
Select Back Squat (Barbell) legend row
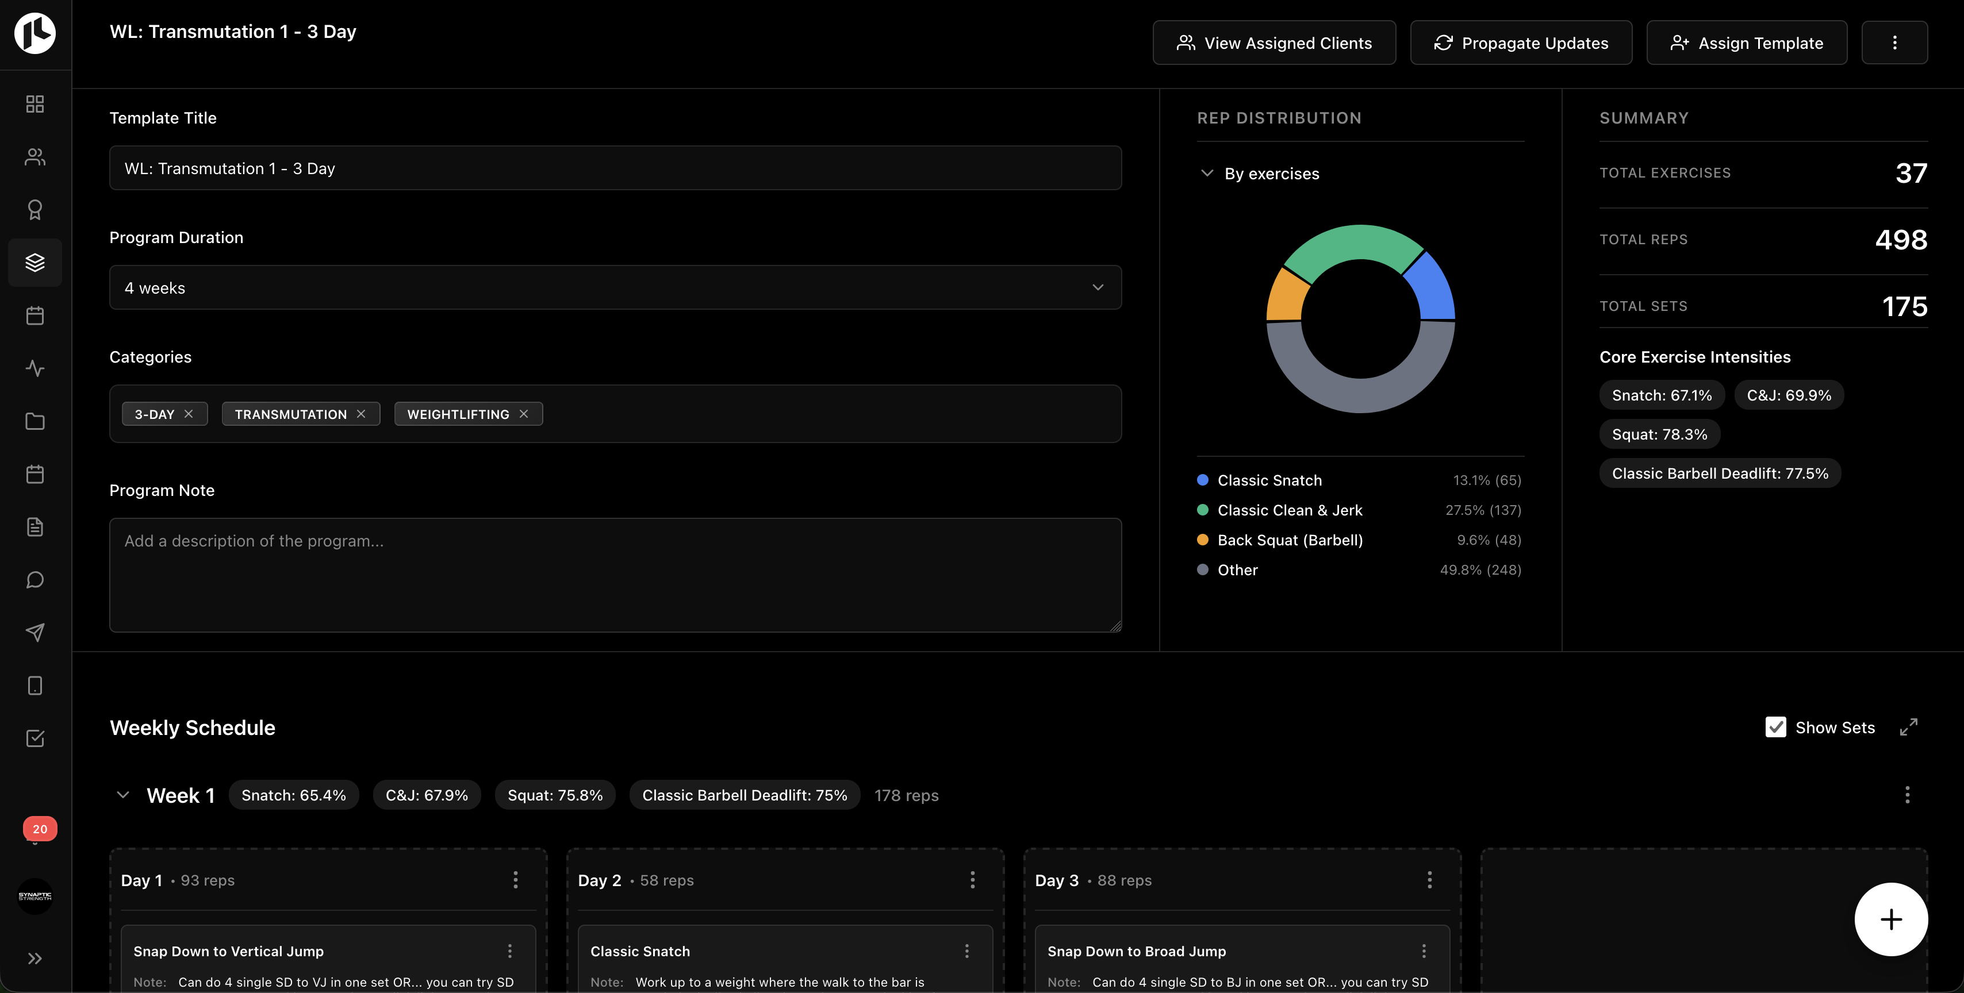pyautogui.click(x=1359, y=540)
